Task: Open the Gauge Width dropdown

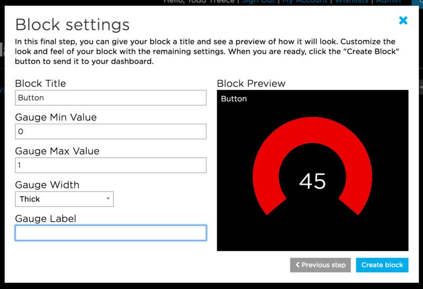Action: click(x=64, y=199)
